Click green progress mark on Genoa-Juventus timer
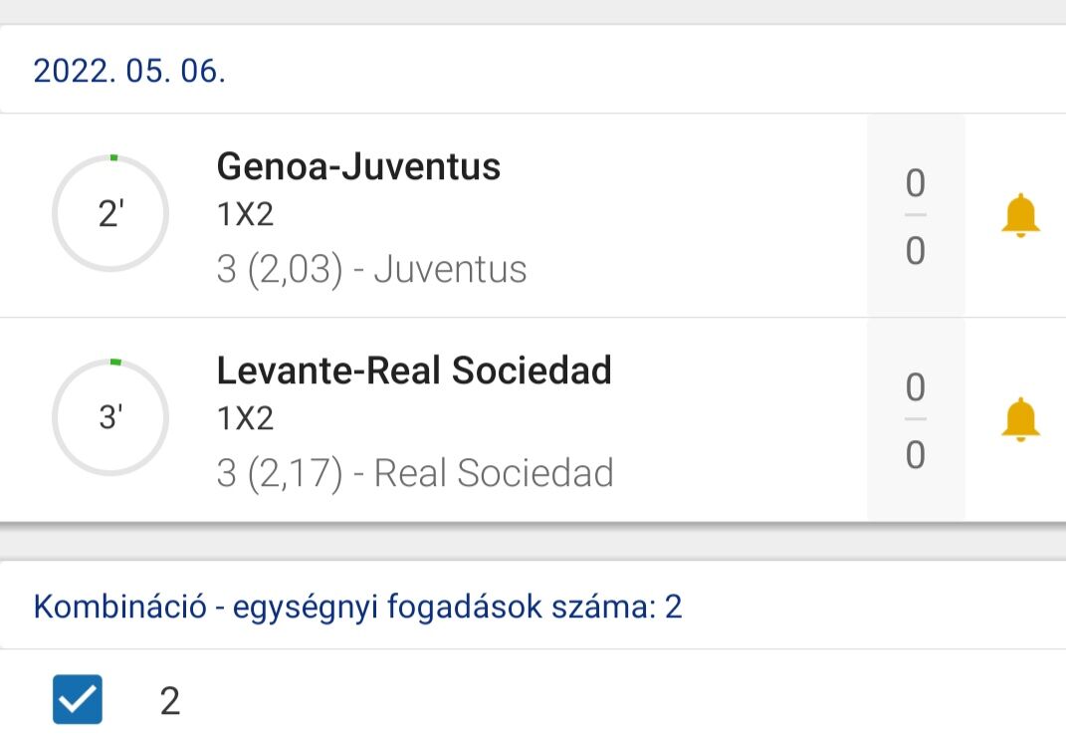The image size is (1066, 741). (x=113, y=157)
